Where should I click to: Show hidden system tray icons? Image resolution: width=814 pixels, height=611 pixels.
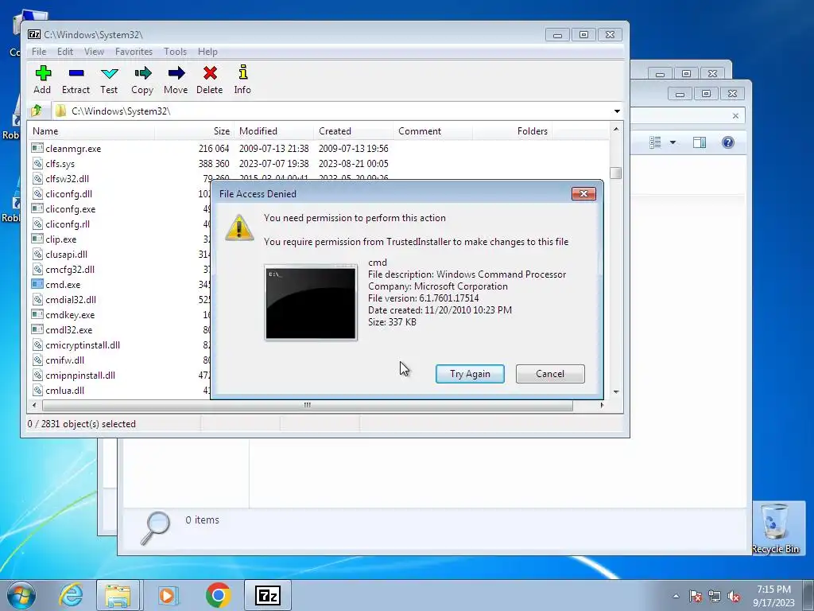click(x=676, y=596)
